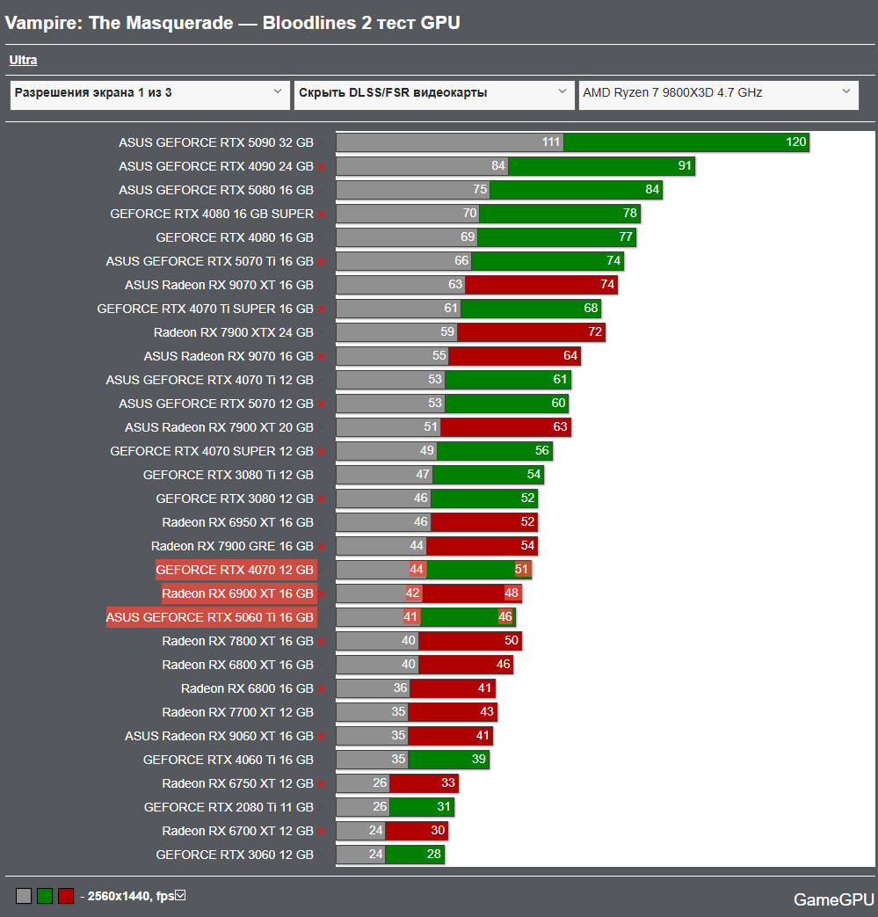Click the 'Radeon RX 7900 XTX 24 GB' label

(x=234, y=332)
